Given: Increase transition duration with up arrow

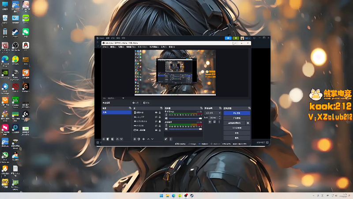Looking at the screenshot, I should [x=220, y=117].
